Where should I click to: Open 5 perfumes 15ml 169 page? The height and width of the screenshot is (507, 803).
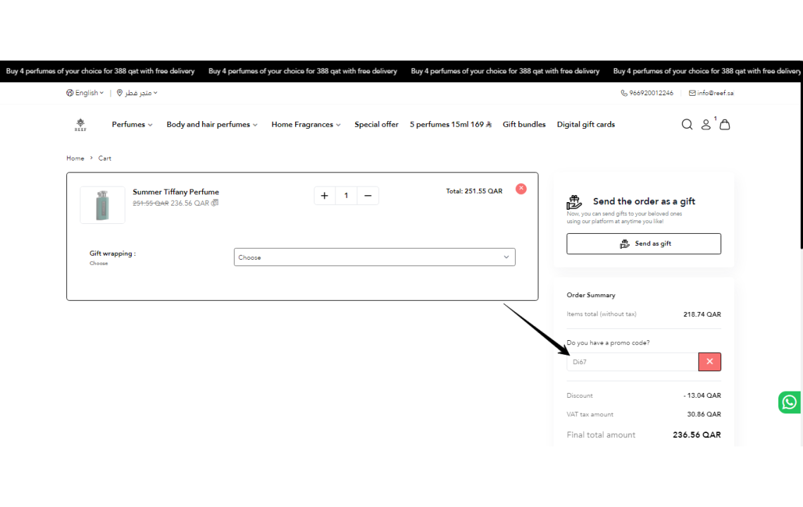coord(450,125)
